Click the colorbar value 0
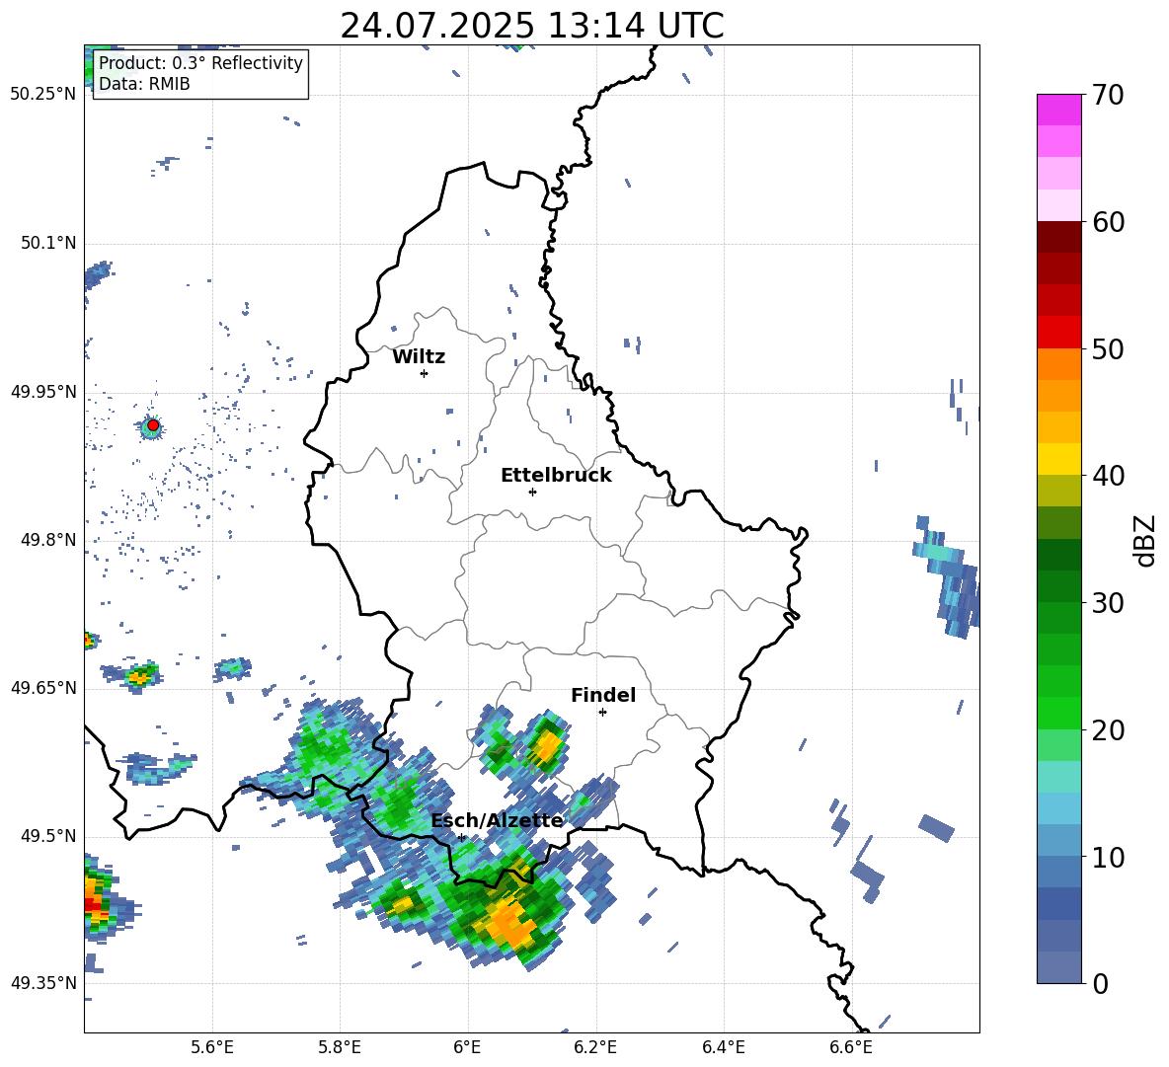The height and width of the screenshot is (1067, 1169). (x=1100, y=983)
